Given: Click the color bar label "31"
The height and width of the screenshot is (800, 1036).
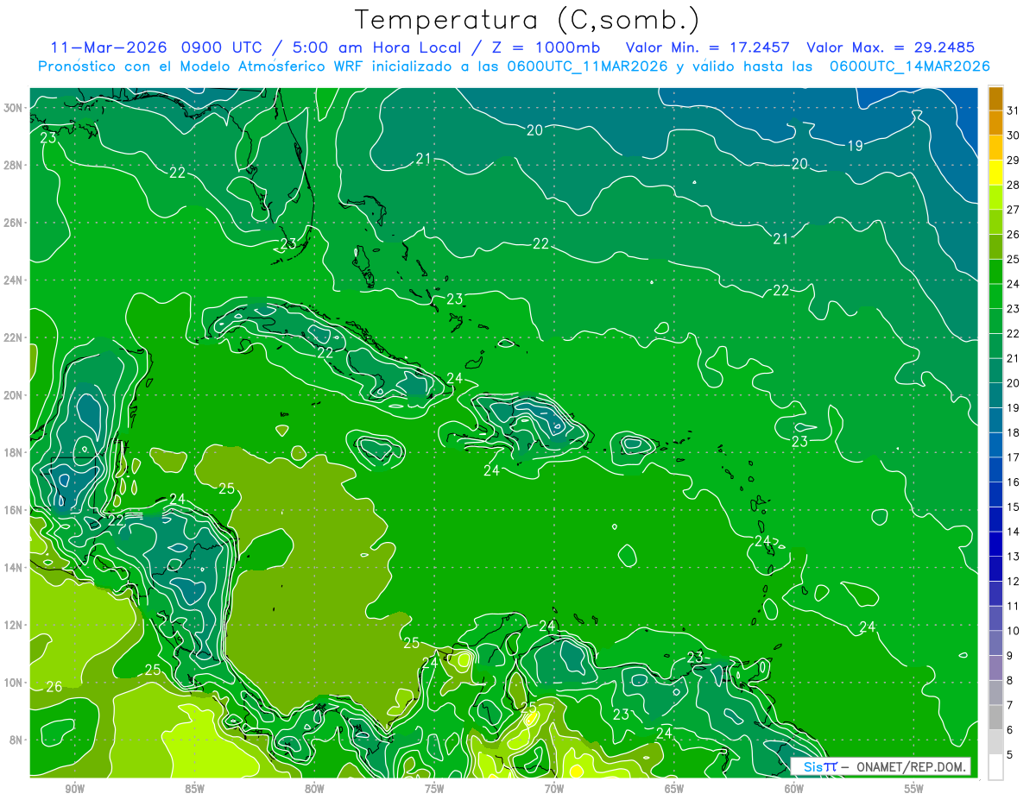Looking at the screenshot, I should coord(1014,110).
